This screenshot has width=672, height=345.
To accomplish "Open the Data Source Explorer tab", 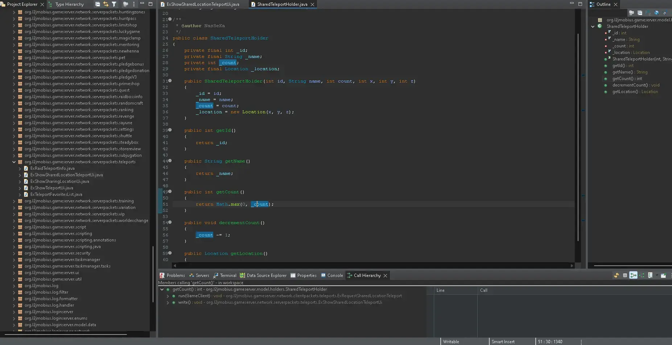I will 263,275.
